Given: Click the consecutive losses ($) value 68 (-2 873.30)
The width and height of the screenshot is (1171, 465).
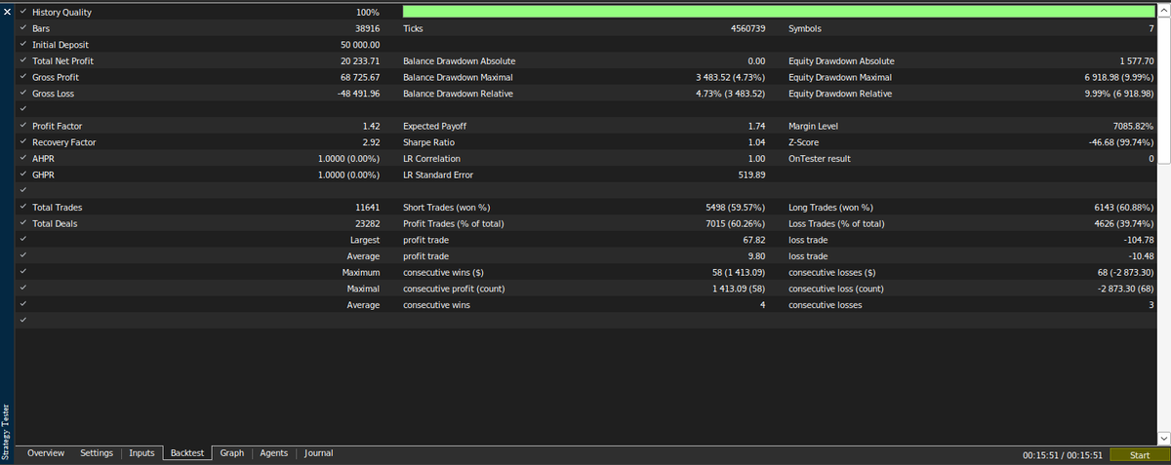Looking at the screenshot, I should click(1124, 272).
